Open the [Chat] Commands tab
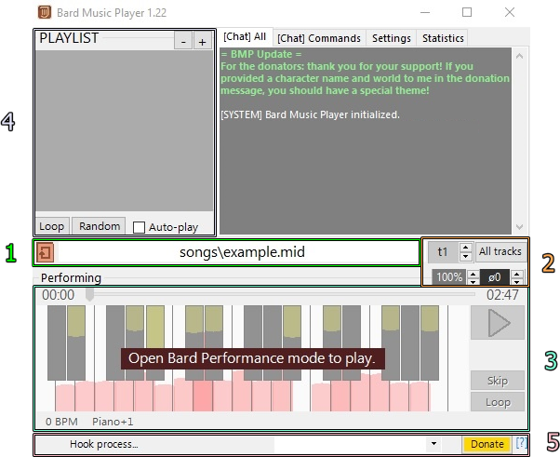Image resolution: width=560 pixels, height=457 pixels. click(319, 38)
